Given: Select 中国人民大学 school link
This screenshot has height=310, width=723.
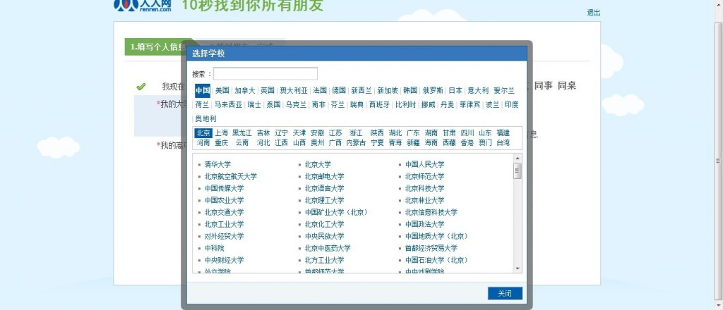Looking at the screenshot, I should pyautogui.click(x=424, y=165).
